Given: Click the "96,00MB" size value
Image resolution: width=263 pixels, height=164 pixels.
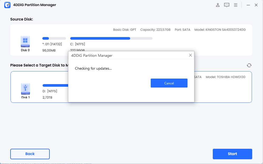Looking at the screenshot, I should [x=49, y=50].
